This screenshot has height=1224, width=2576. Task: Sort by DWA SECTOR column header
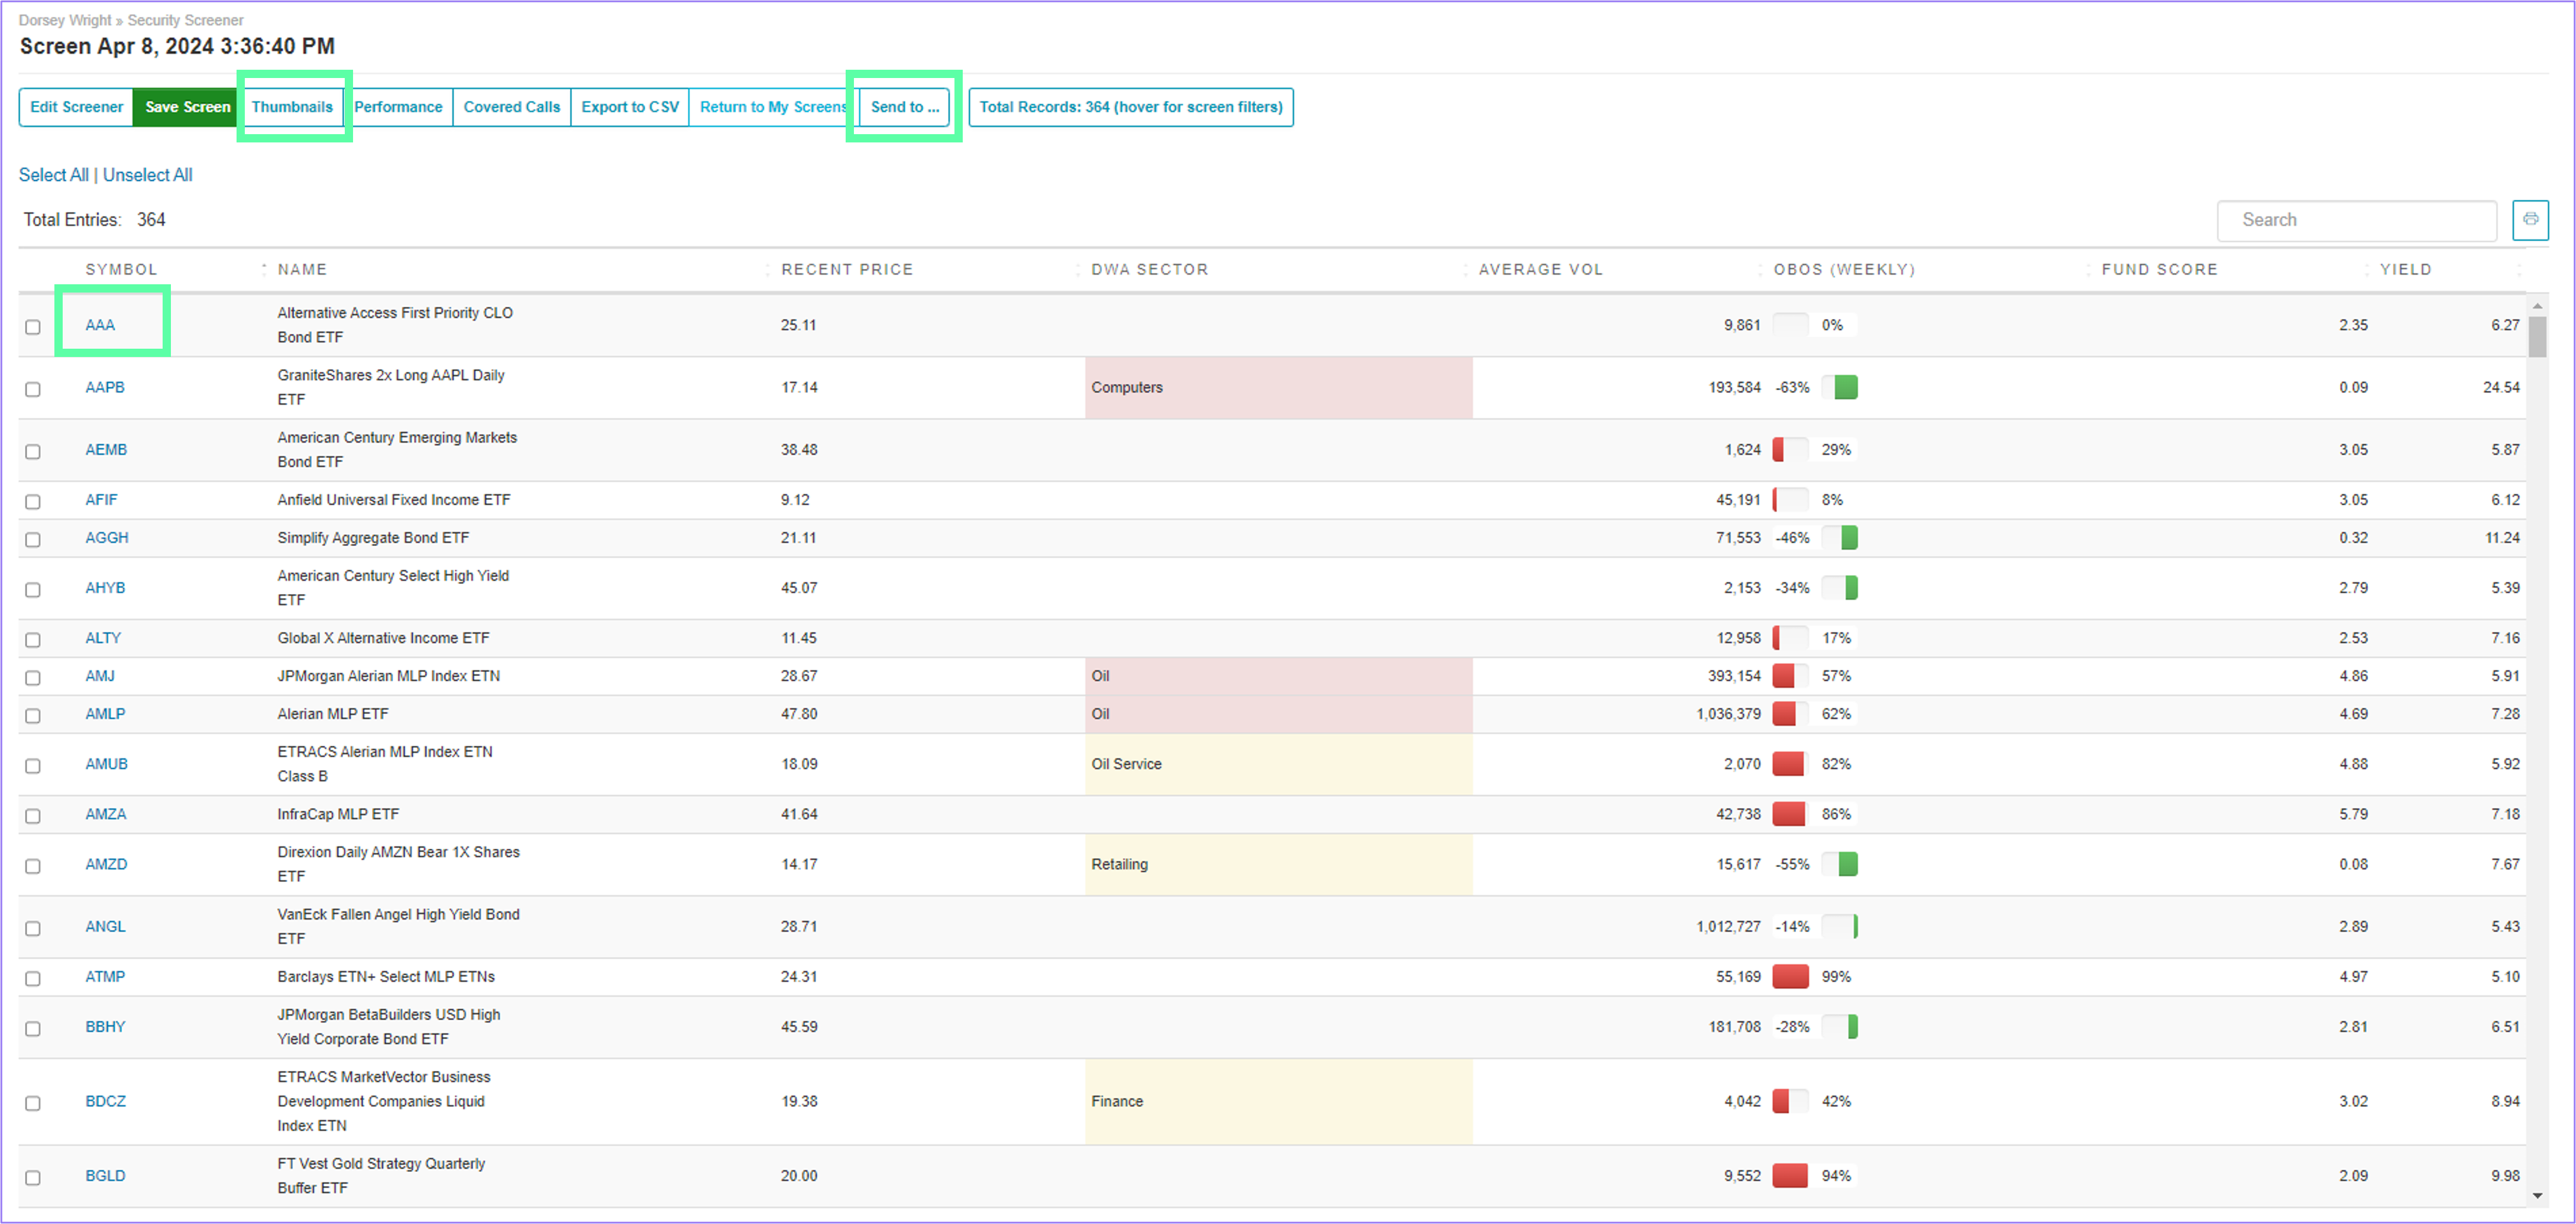(x=1149, y=270)
